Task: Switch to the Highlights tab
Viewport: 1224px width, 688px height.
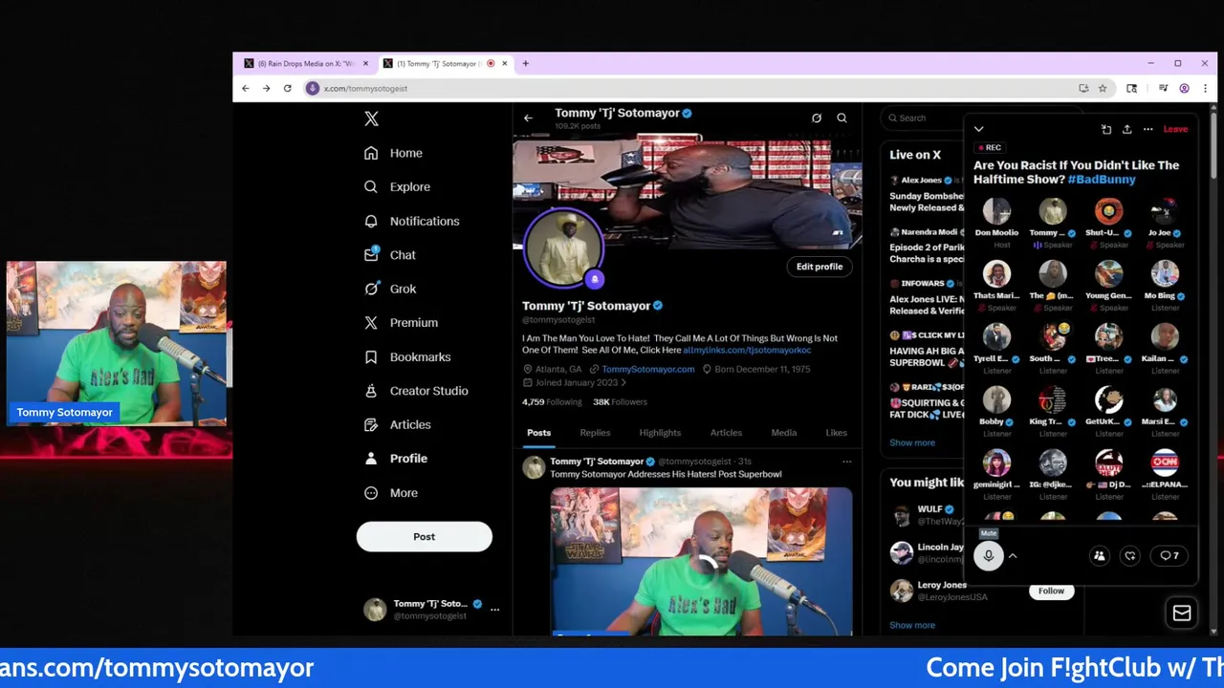Action: [660, 433]
